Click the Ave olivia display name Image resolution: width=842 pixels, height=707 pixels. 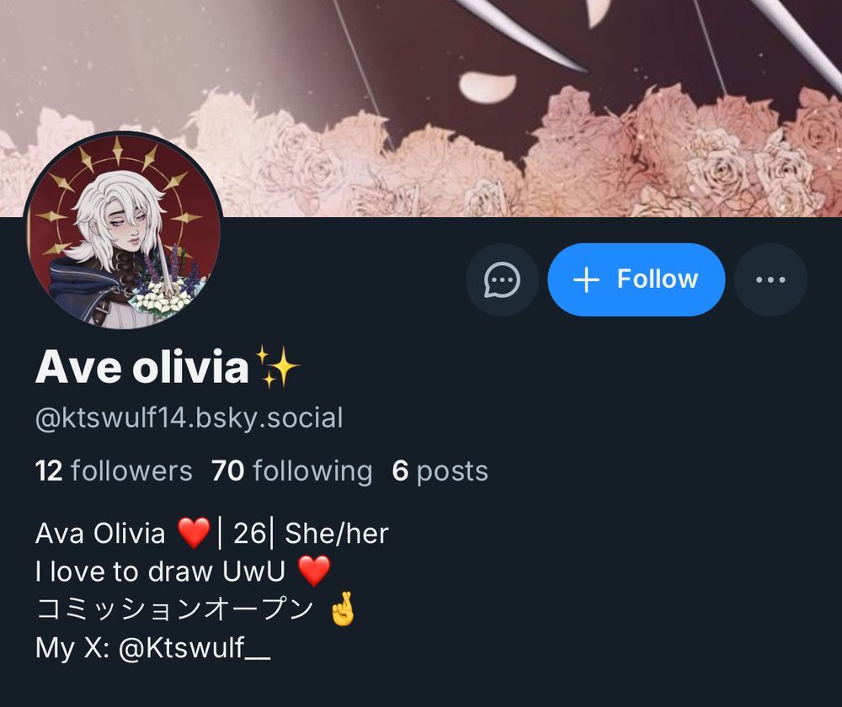tap(142, 367)
